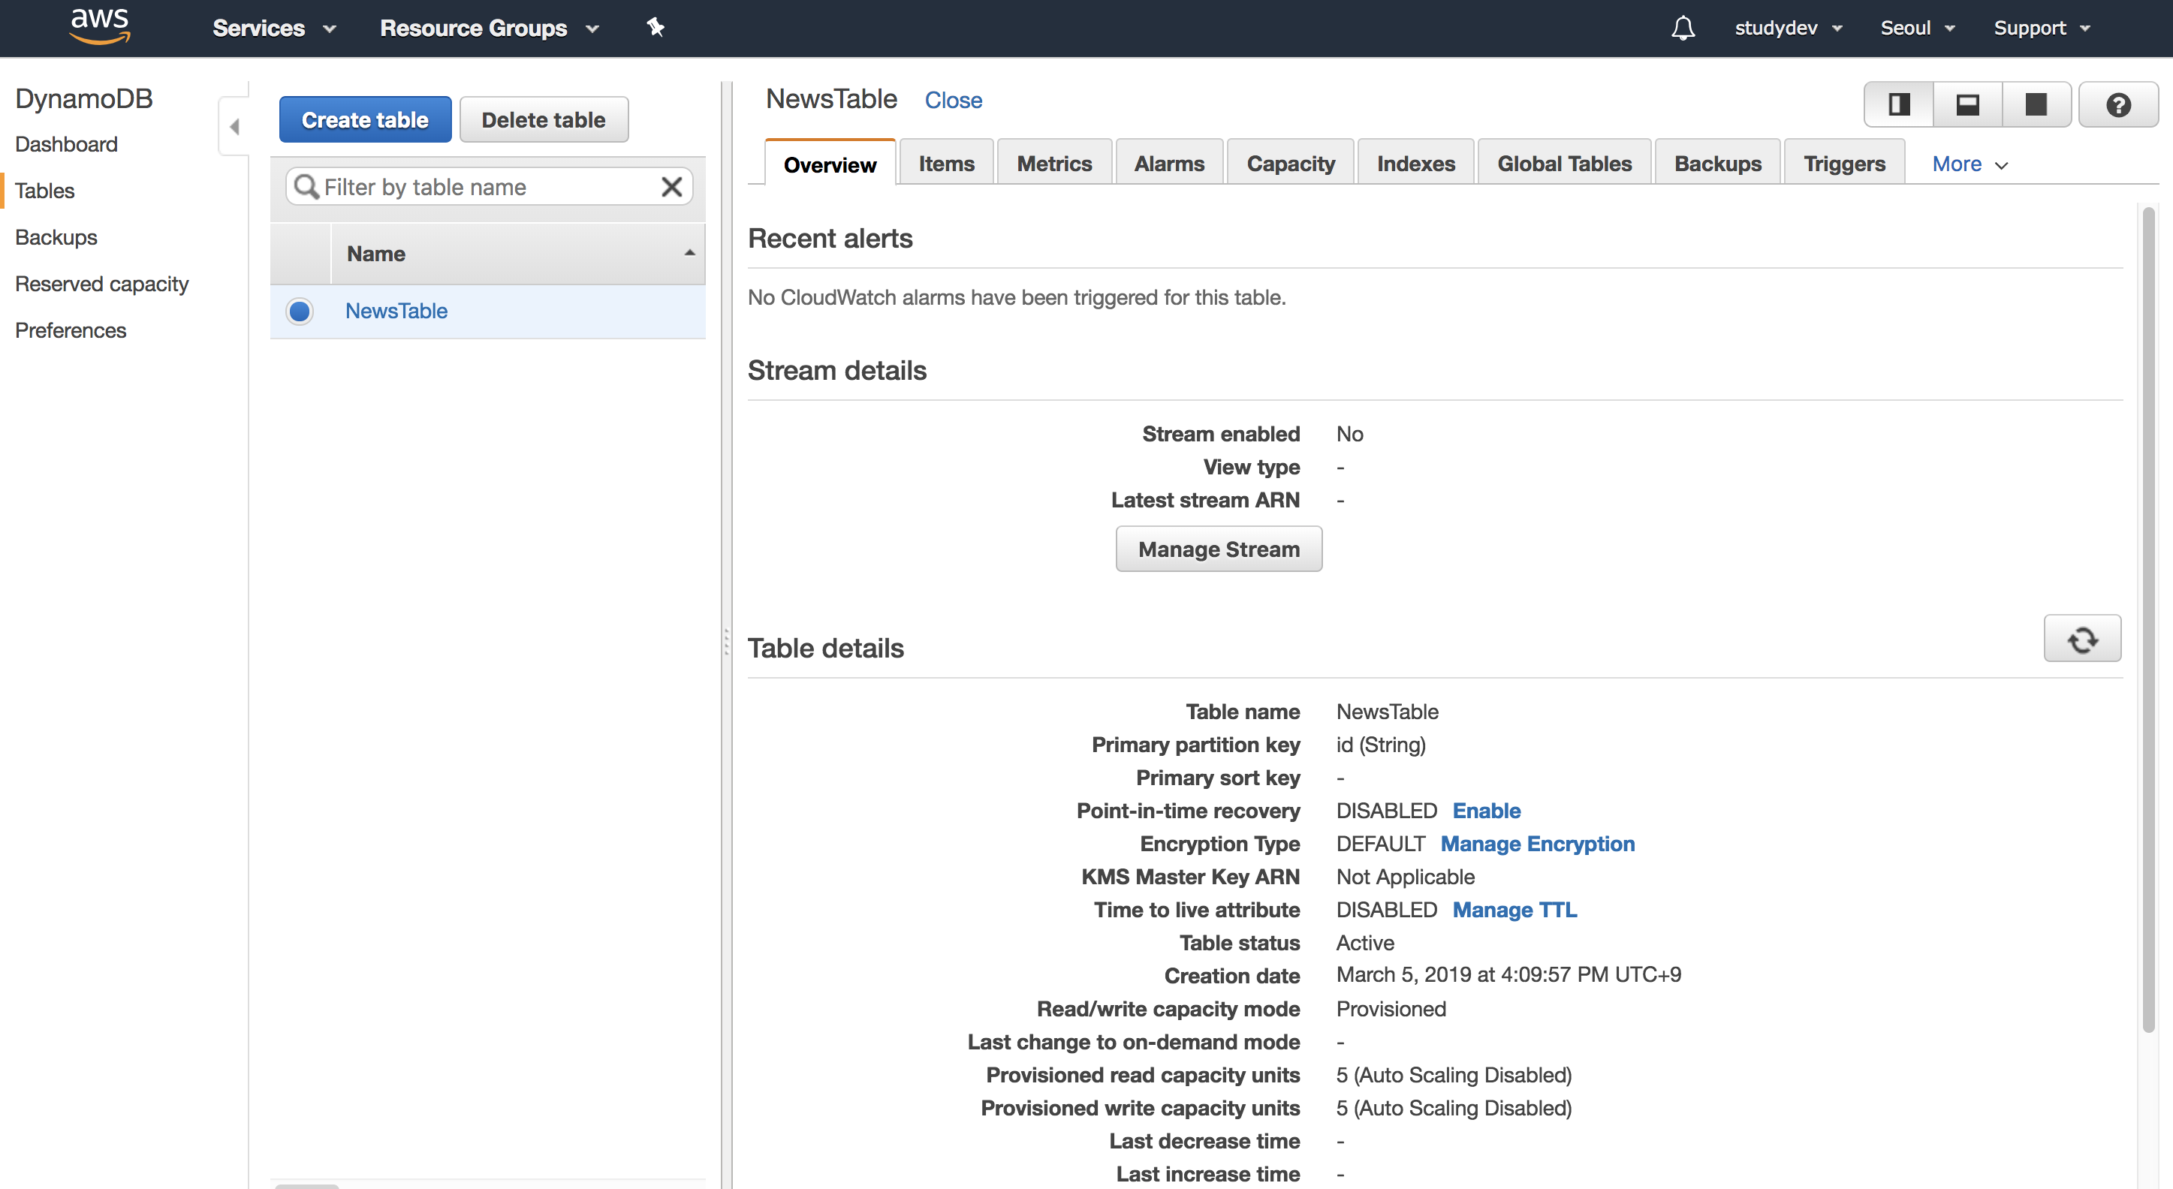This screenshot has width=2173, height=1189.
Task: Go to Dashboard in DynamoDB sidebar
Action: pyautogui.click(x=66, y=144)
